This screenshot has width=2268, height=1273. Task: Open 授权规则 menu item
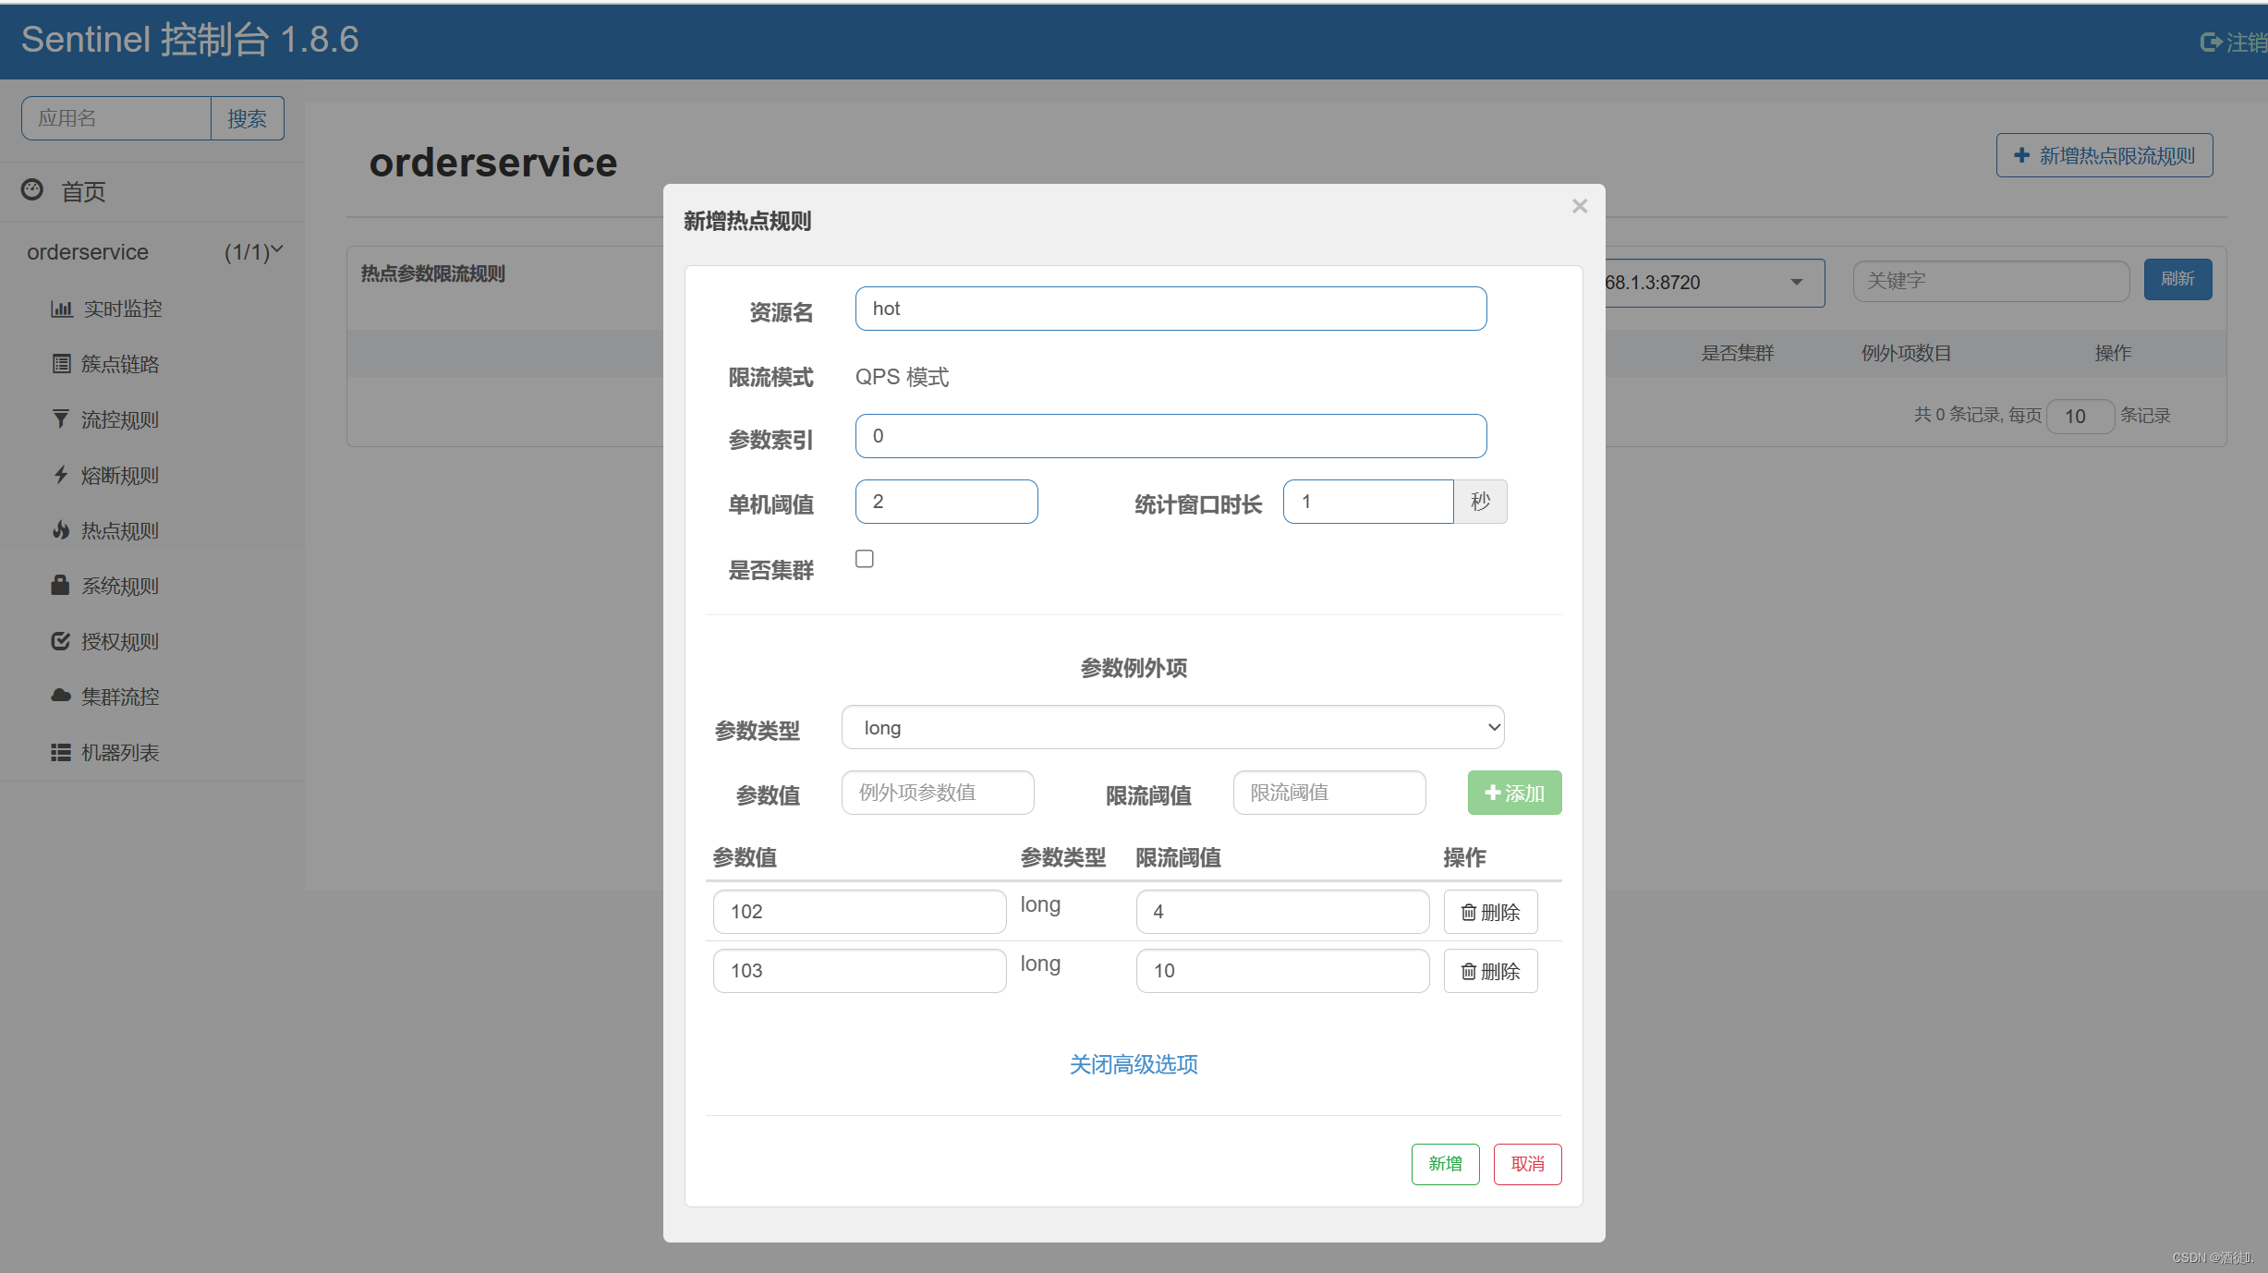pos(120,641)
